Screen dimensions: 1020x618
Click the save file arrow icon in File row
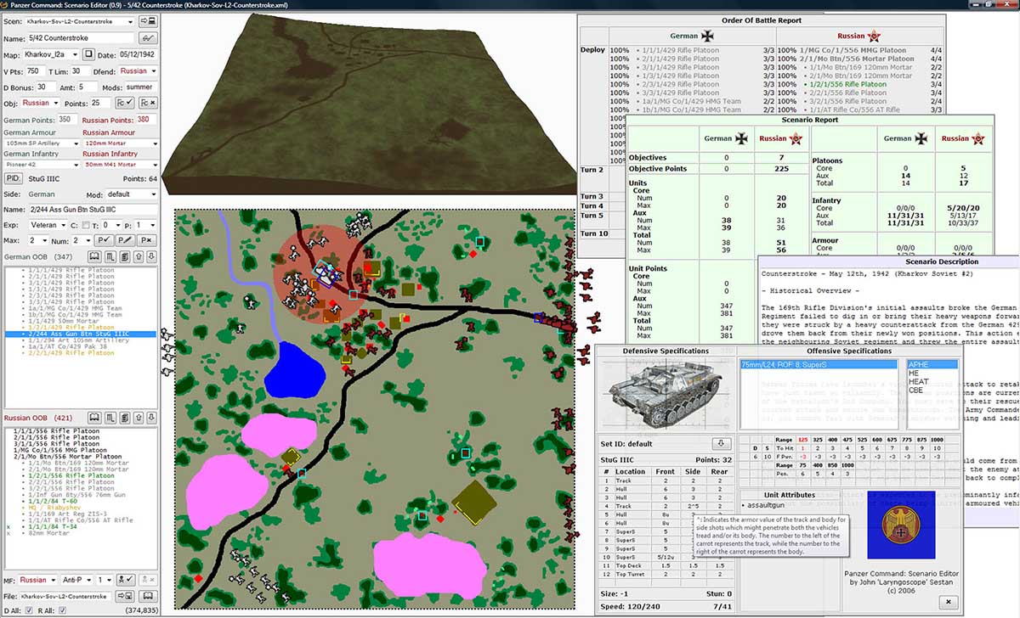pos(127,596)
